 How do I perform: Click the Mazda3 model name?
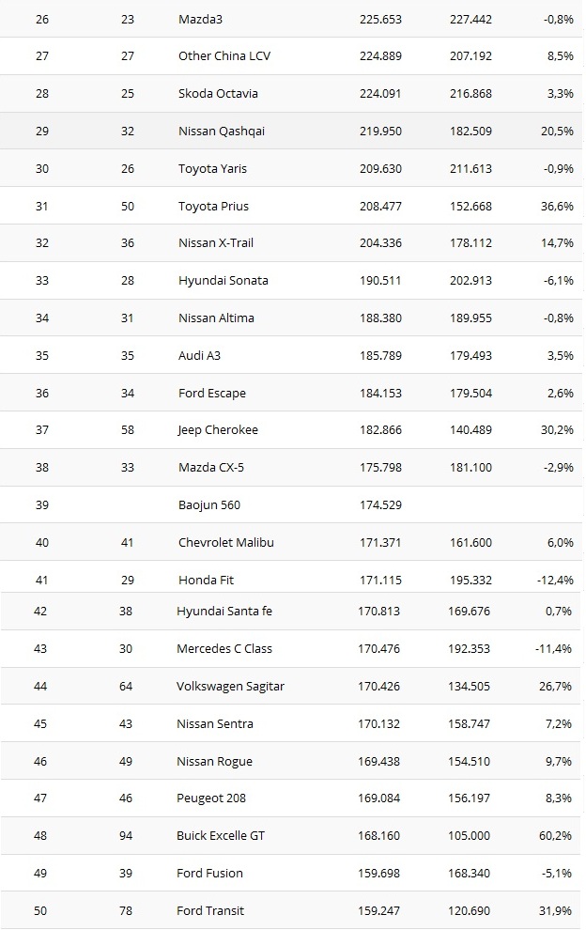[200, 19]
